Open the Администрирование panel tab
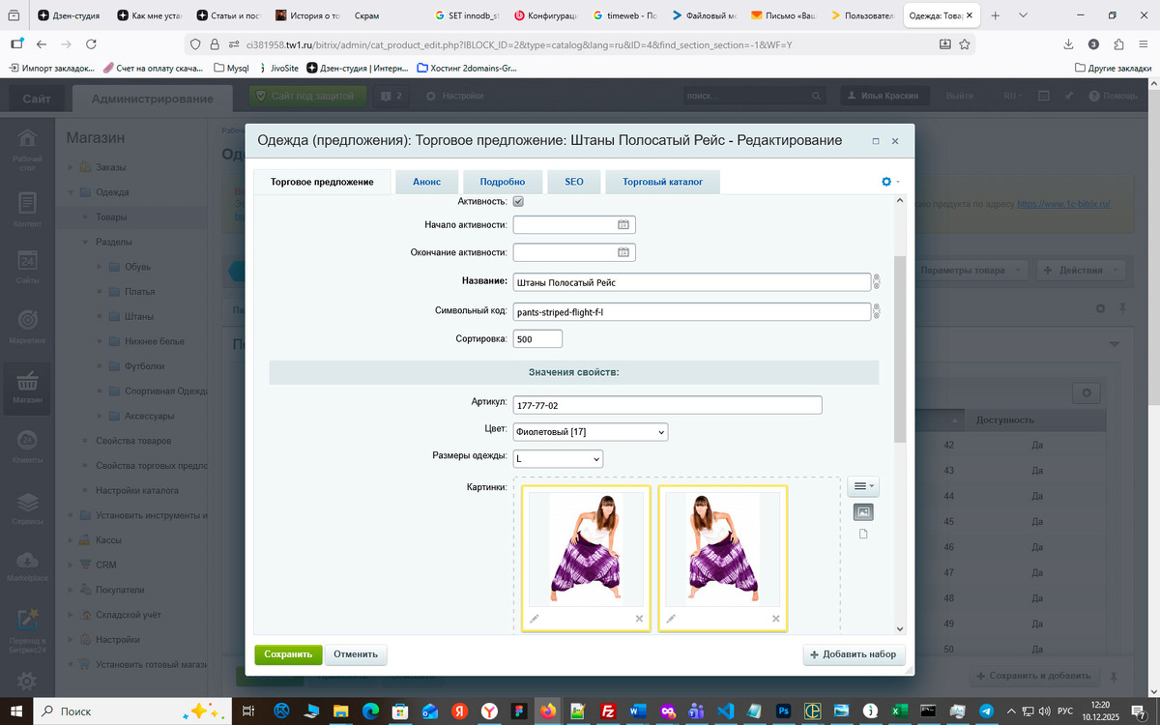 point(153,100)
